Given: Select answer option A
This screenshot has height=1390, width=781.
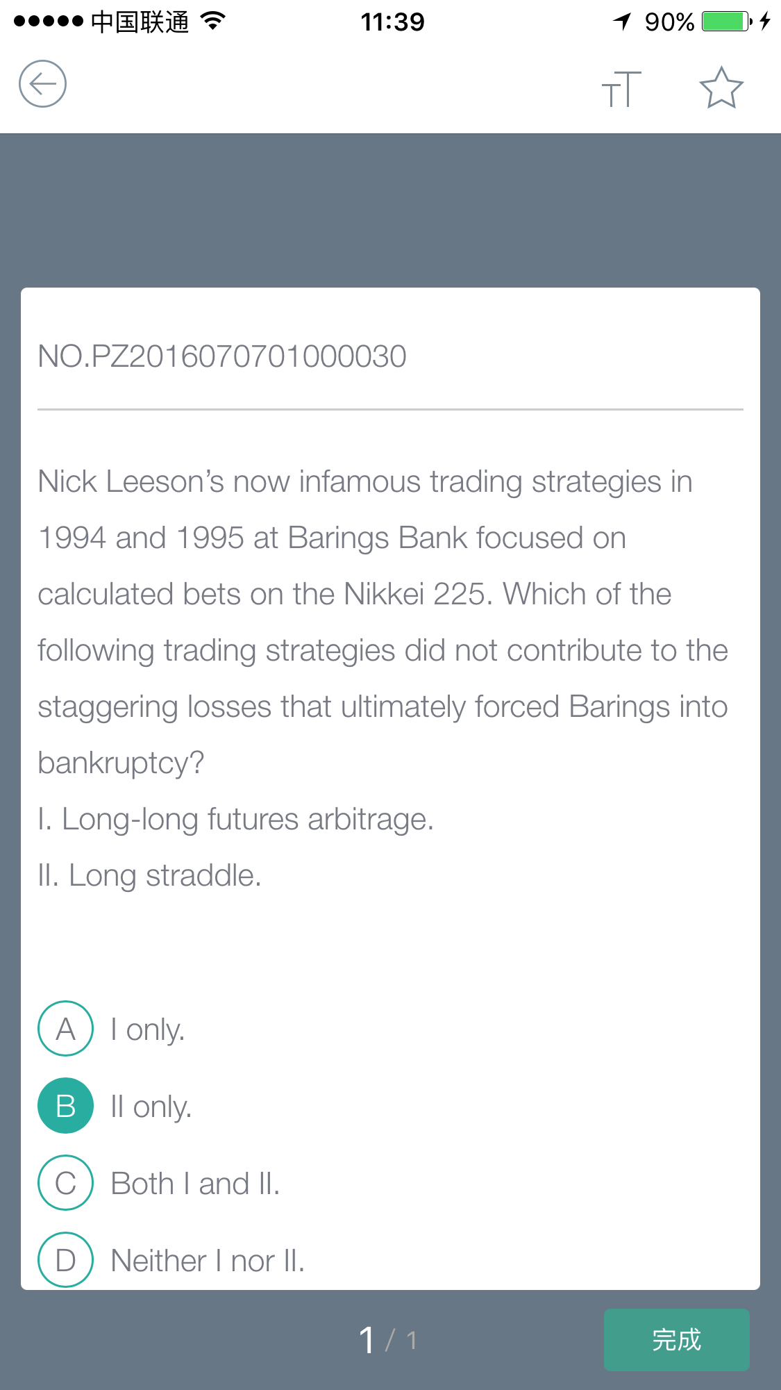Looking at the screenshot, I should 65,1028.
